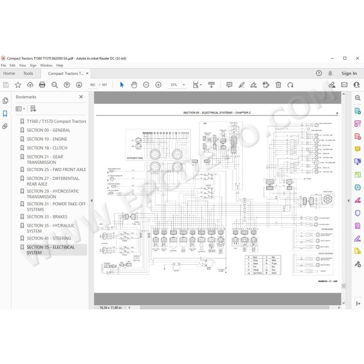Add document to starred favorites
364x364 pixels.
[18, 85]
